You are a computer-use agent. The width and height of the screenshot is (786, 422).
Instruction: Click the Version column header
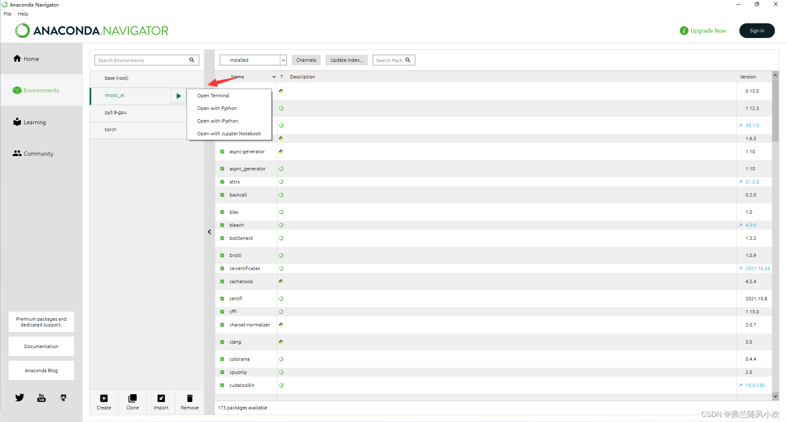point(748,77)
